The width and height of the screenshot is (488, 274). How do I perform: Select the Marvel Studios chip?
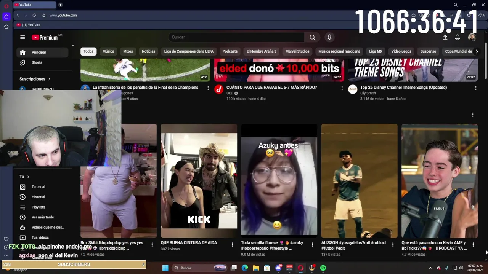click(297, 51)
